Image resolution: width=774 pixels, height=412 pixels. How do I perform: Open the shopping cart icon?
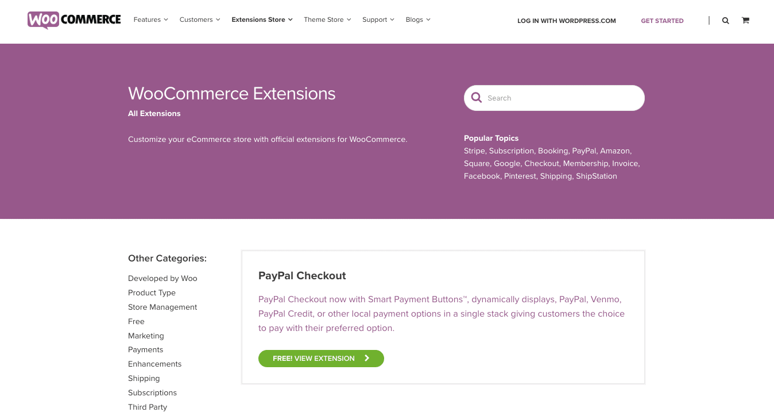click(x=745, y=20)
